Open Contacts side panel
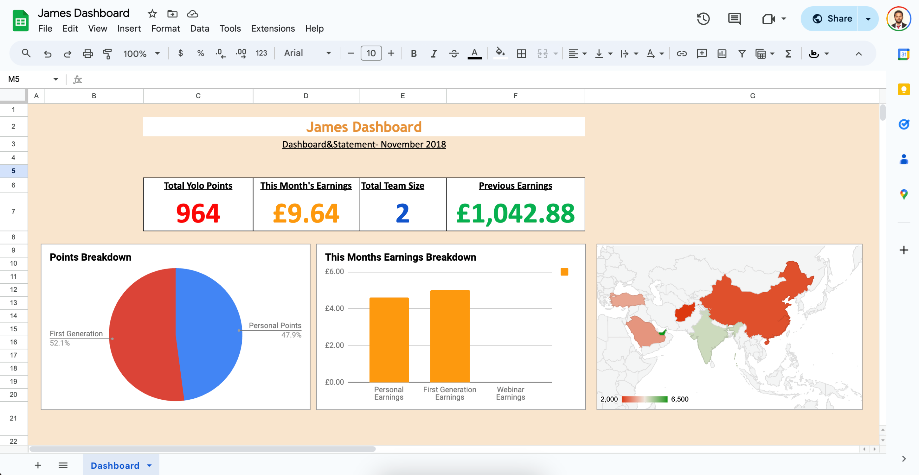 [x=903, y=159]
